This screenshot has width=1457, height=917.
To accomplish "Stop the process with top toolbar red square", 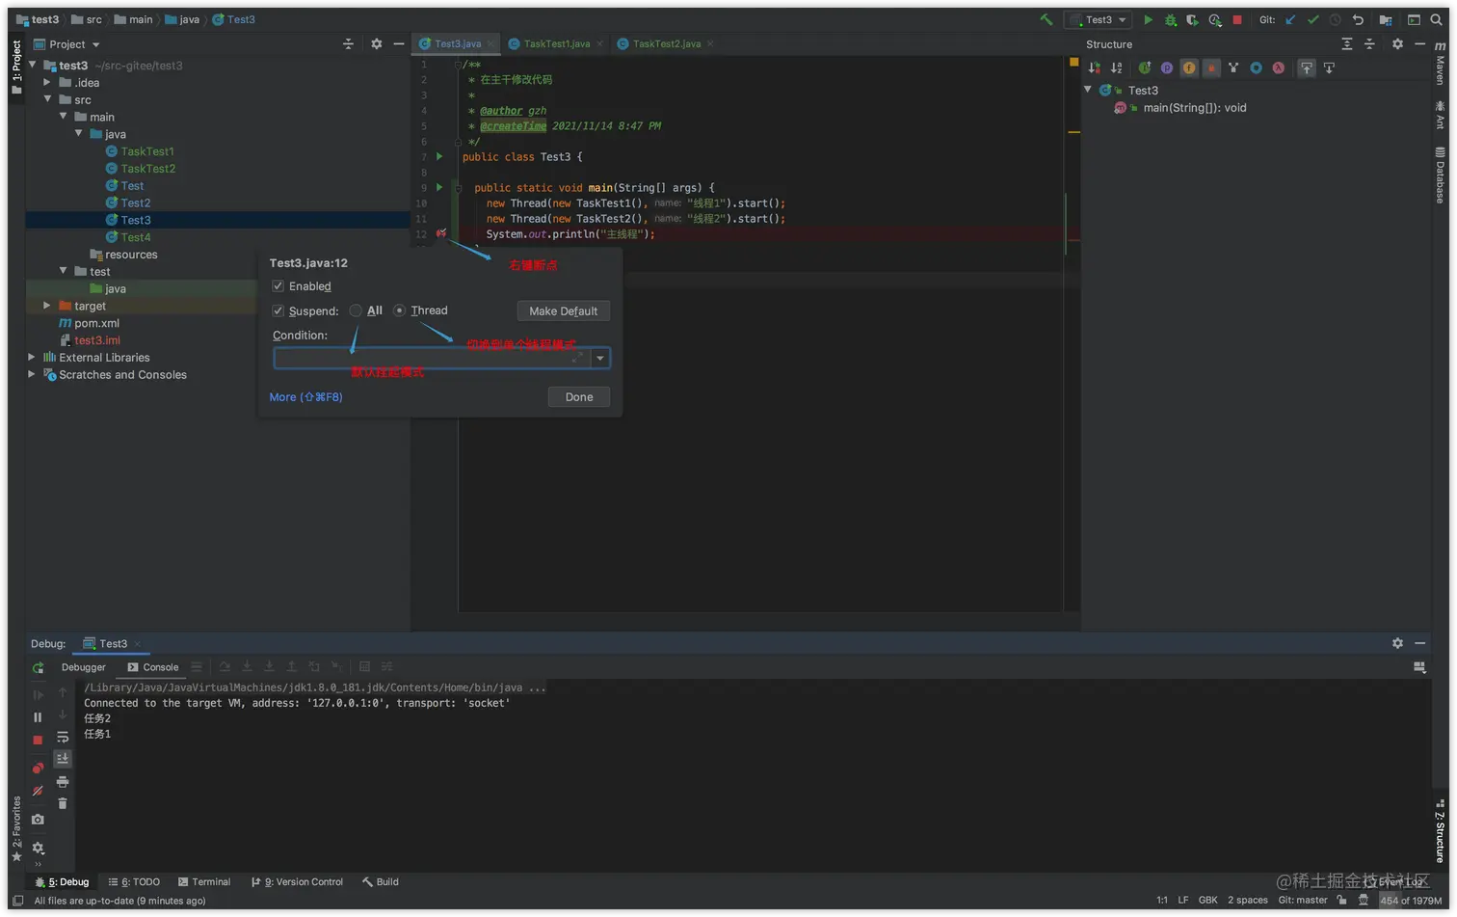I will pos(1237,19).
